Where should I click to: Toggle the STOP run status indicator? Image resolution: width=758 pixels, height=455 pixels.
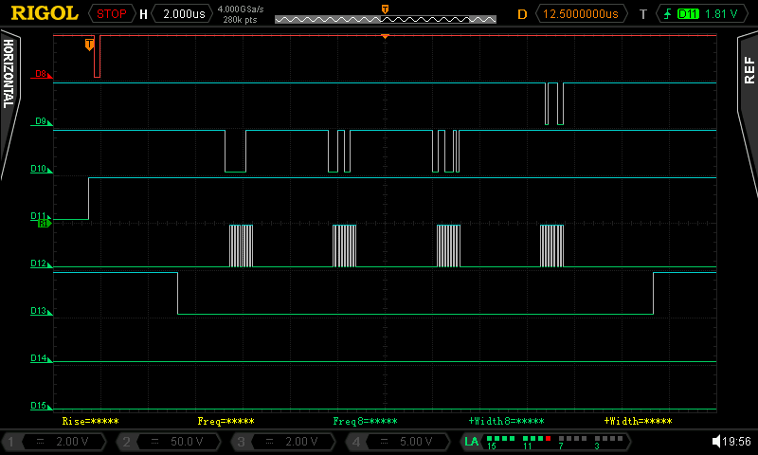pos(112,13)
